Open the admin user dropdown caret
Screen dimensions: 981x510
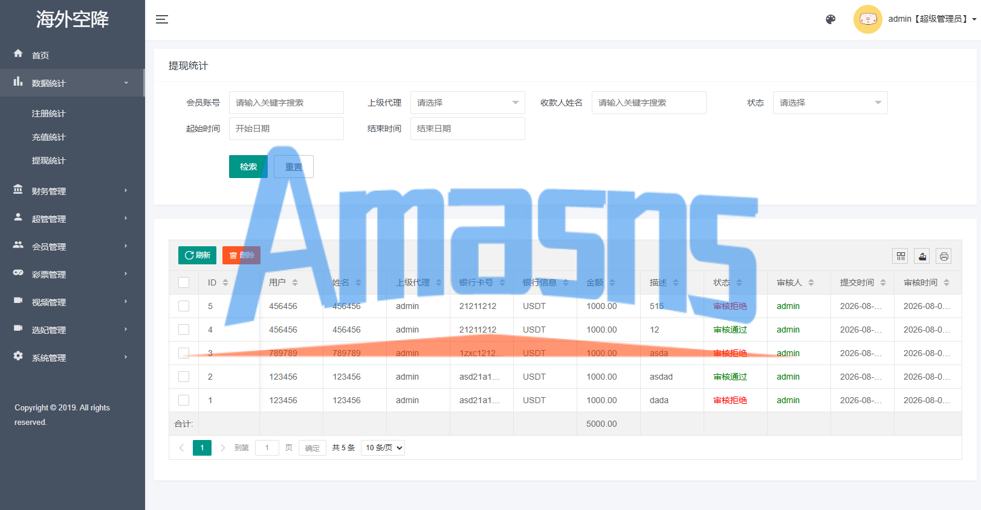point(974,19)
